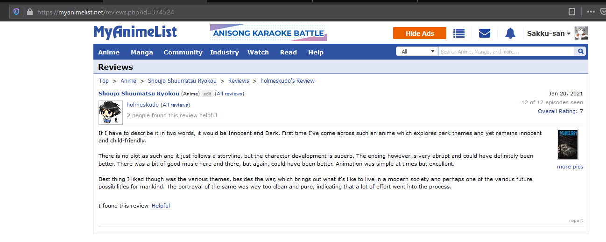The image size is (606, 242).
Task: Open the Sakku-san account dropdown
Action: point(549,34)
